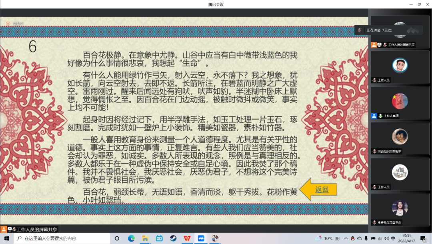Image resolution: width=432 pixels, height=244 pixels.
Task: Open the Windows Start menu
Action: pos(6,238)
